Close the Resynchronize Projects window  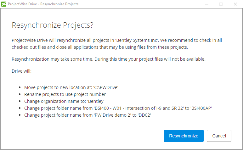tap(235, 4)
